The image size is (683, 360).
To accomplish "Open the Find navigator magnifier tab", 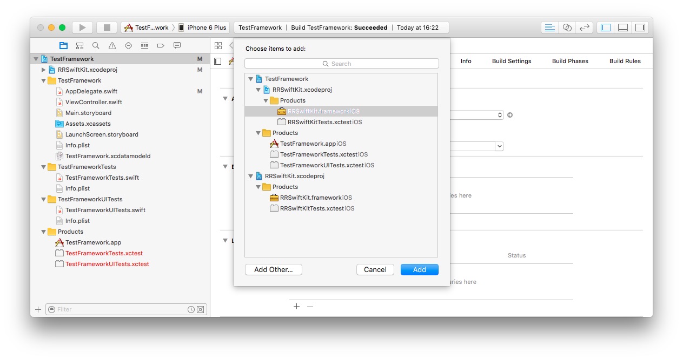I will [96, 46].
